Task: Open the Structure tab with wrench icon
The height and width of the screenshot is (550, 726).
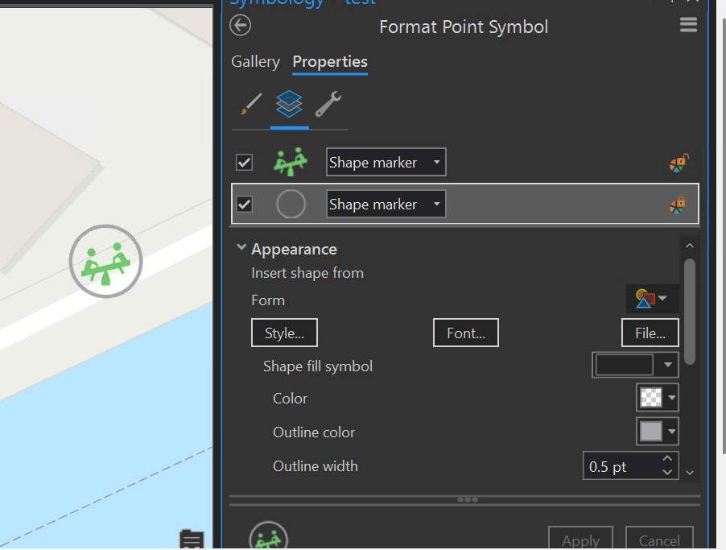Action: (329, 103)
